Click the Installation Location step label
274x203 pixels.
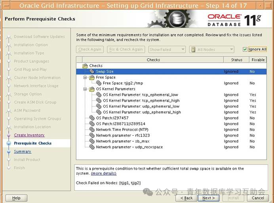pos(32,127)
